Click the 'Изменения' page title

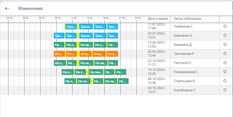[31, 8]
